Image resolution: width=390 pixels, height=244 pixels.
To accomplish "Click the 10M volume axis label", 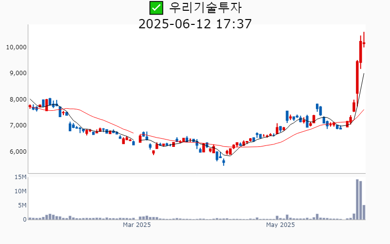I will coord(20,191).
